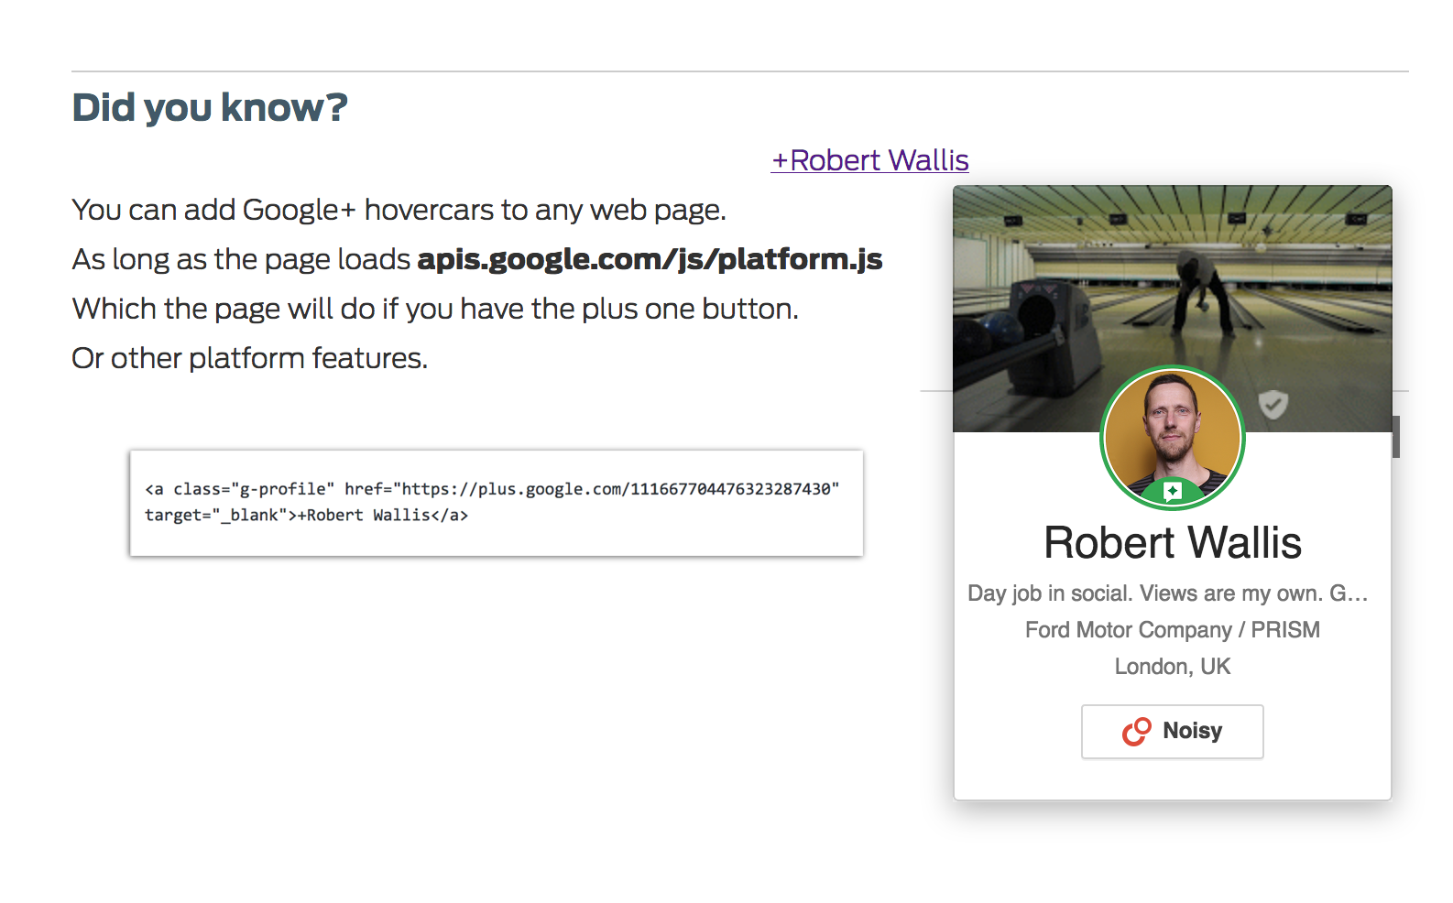Click the scrollbar handle beside the hovercard
Screen dimensions: 1453x903
tap(1396, 437)
